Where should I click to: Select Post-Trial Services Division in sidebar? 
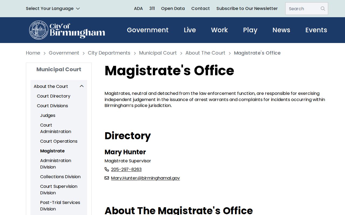tap(60, 206)
